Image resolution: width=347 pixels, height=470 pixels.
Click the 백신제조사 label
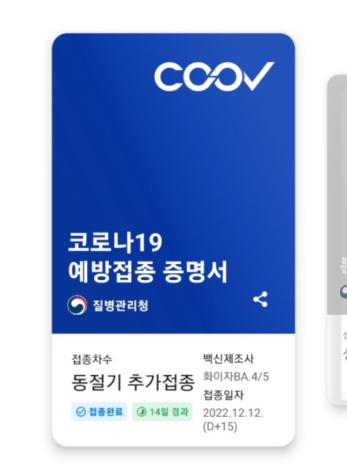[228, 359]
